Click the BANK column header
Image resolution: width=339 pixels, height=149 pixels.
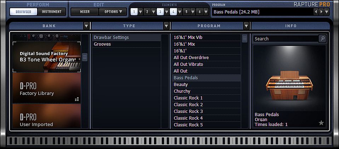[x=46, y=26]
